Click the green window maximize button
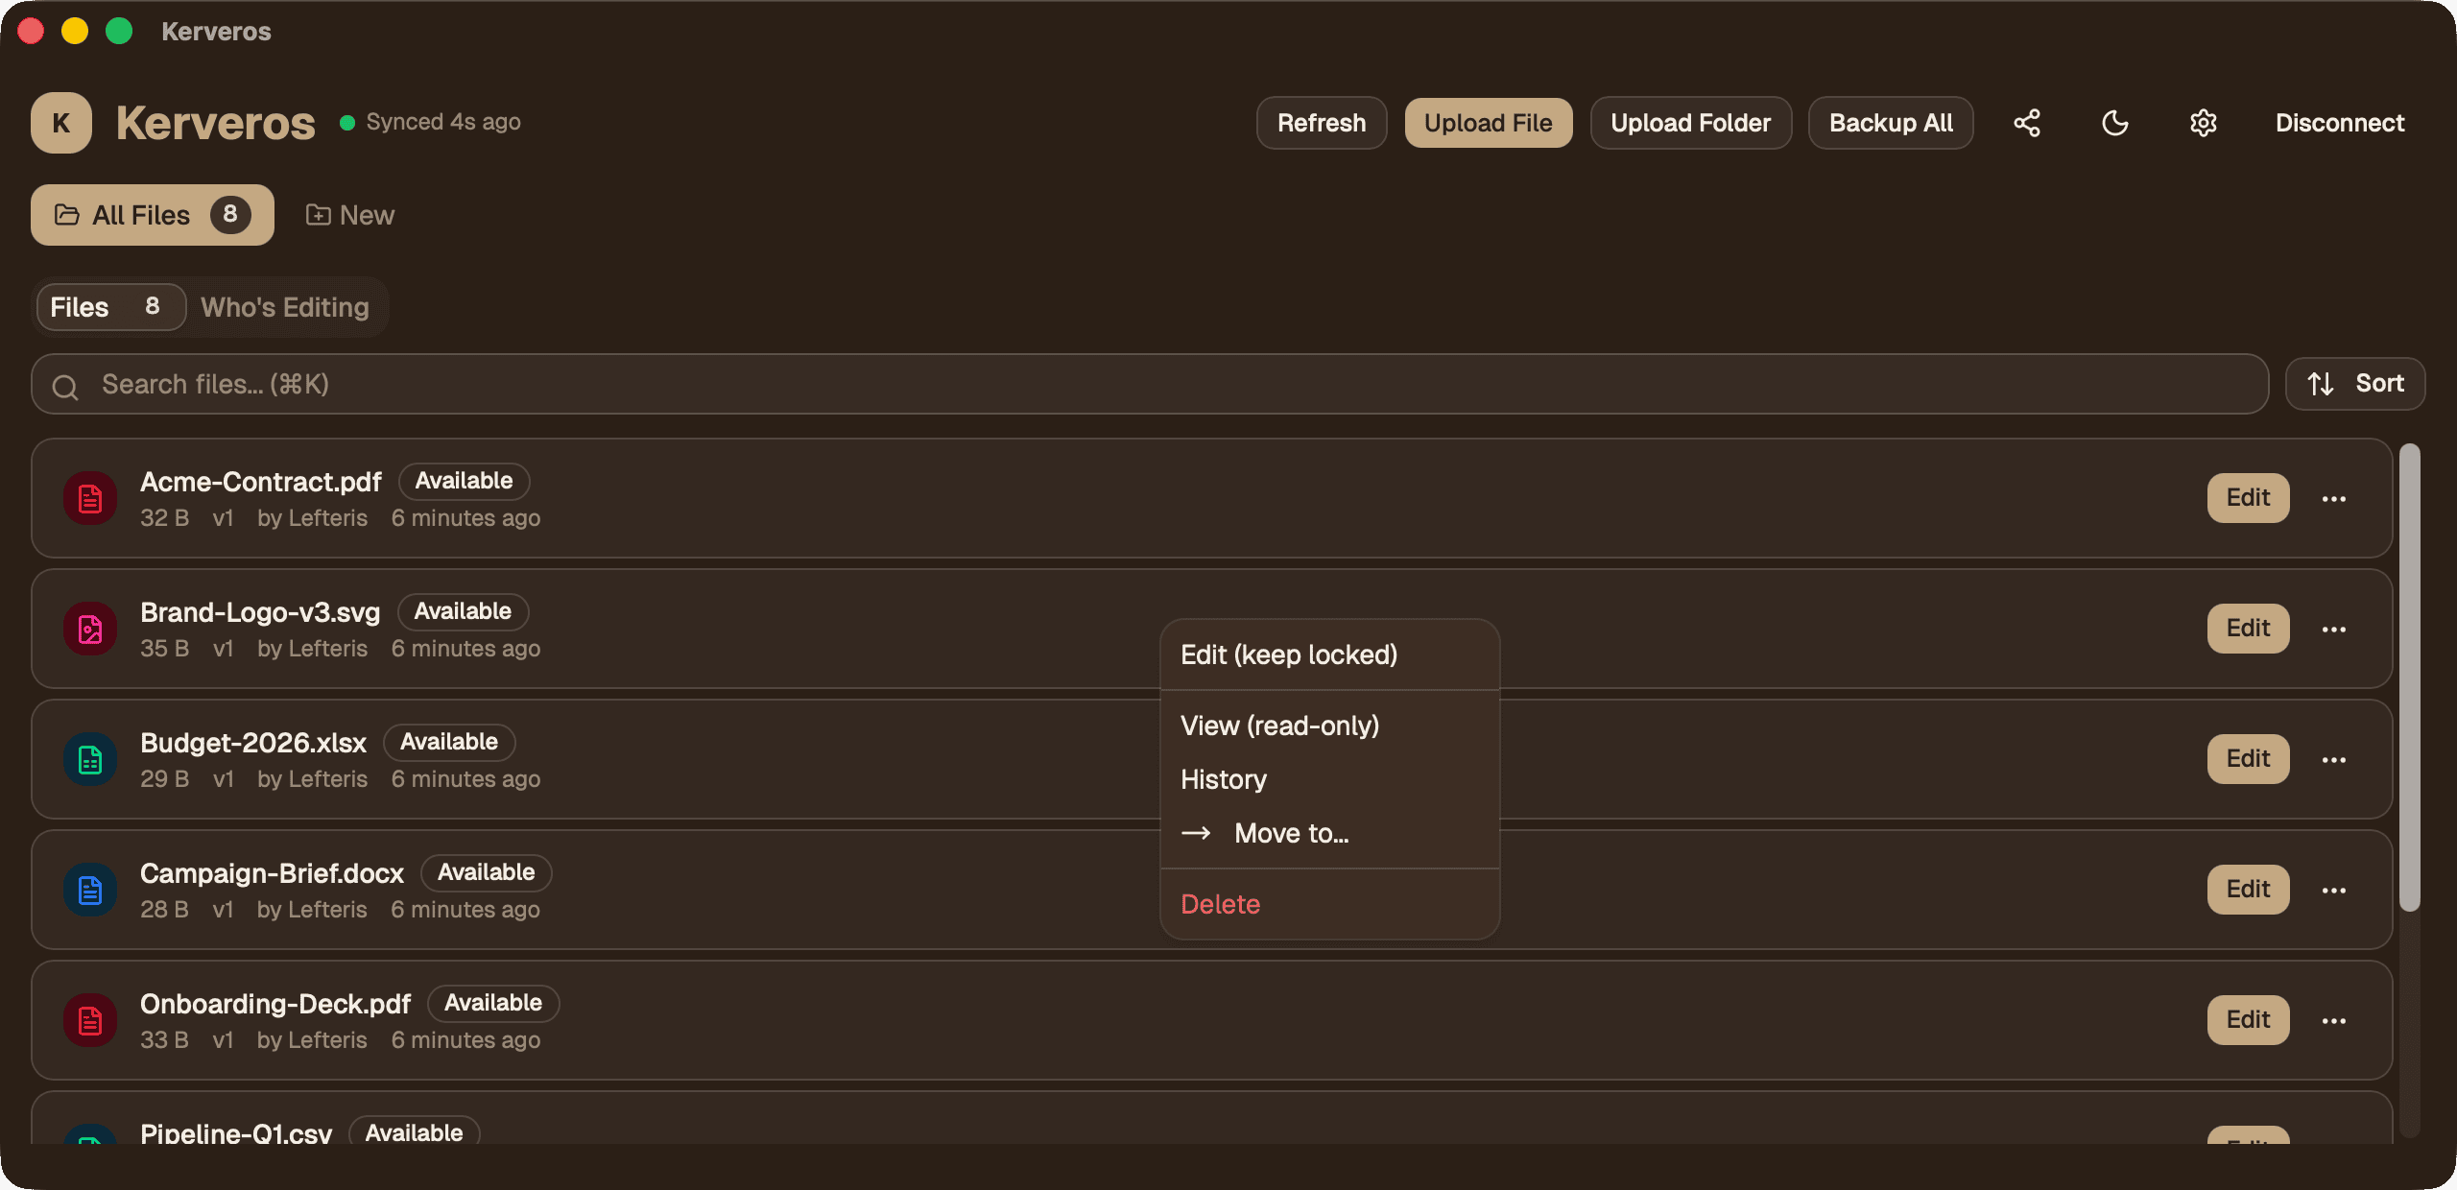This screenshot has width=2457, height=1190. coord(119,32)
